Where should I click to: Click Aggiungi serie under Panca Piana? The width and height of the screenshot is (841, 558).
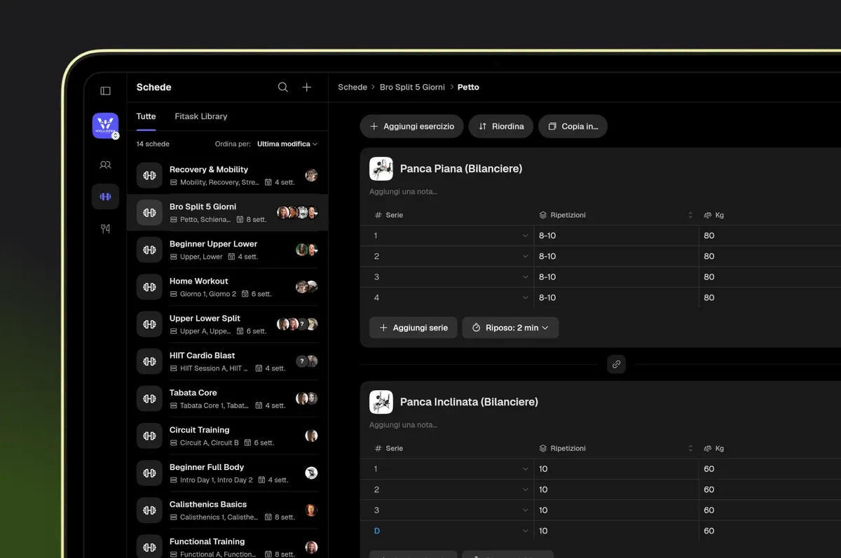[413, 328]
